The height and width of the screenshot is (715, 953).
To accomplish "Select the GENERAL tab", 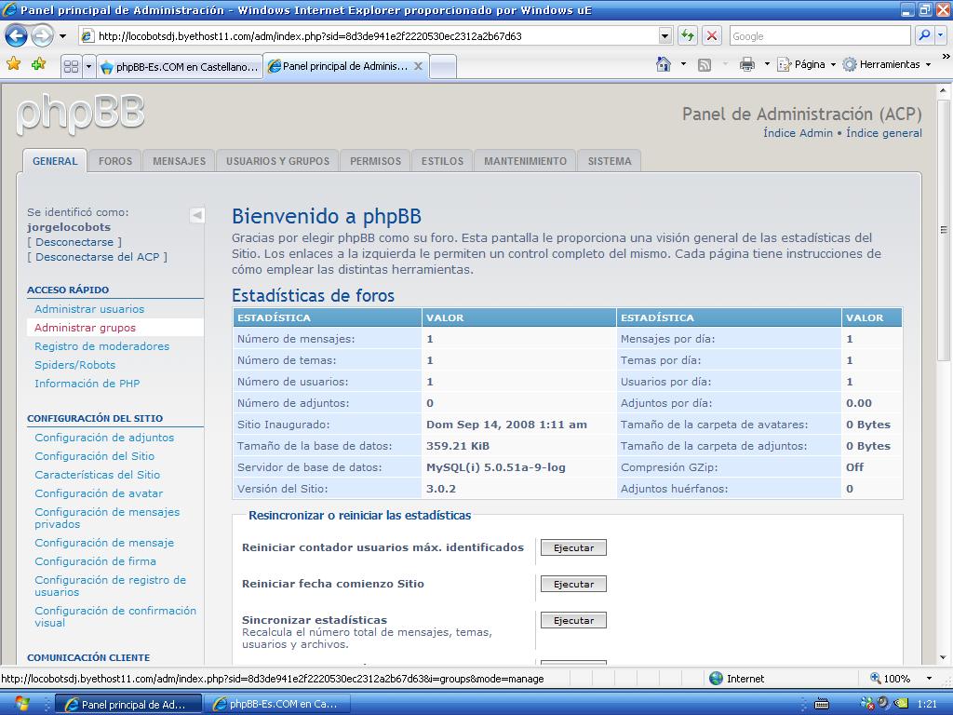I will [55, 160].
